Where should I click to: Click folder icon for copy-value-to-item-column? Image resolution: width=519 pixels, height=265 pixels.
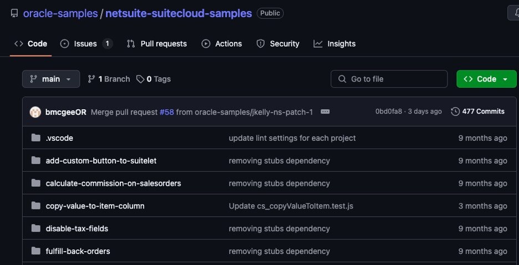[35, 206]
